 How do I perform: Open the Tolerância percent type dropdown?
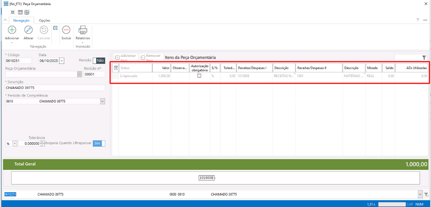click(x=15, y=144)
